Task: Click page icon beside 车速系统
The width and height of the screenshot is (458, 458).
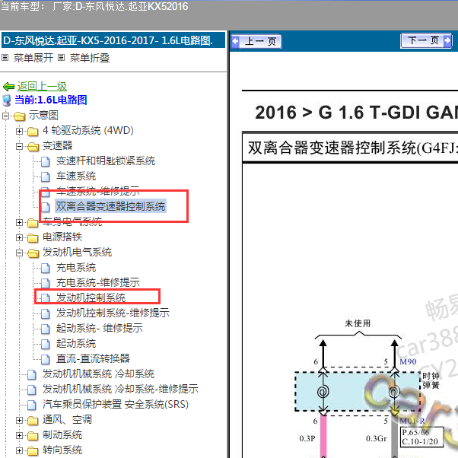Action: click(x=46, y=177)
